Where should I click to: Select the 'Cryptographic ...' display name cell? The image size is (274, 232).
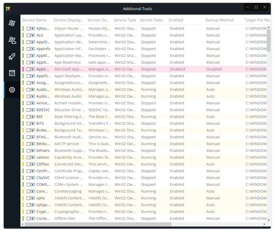coord(69,212)
